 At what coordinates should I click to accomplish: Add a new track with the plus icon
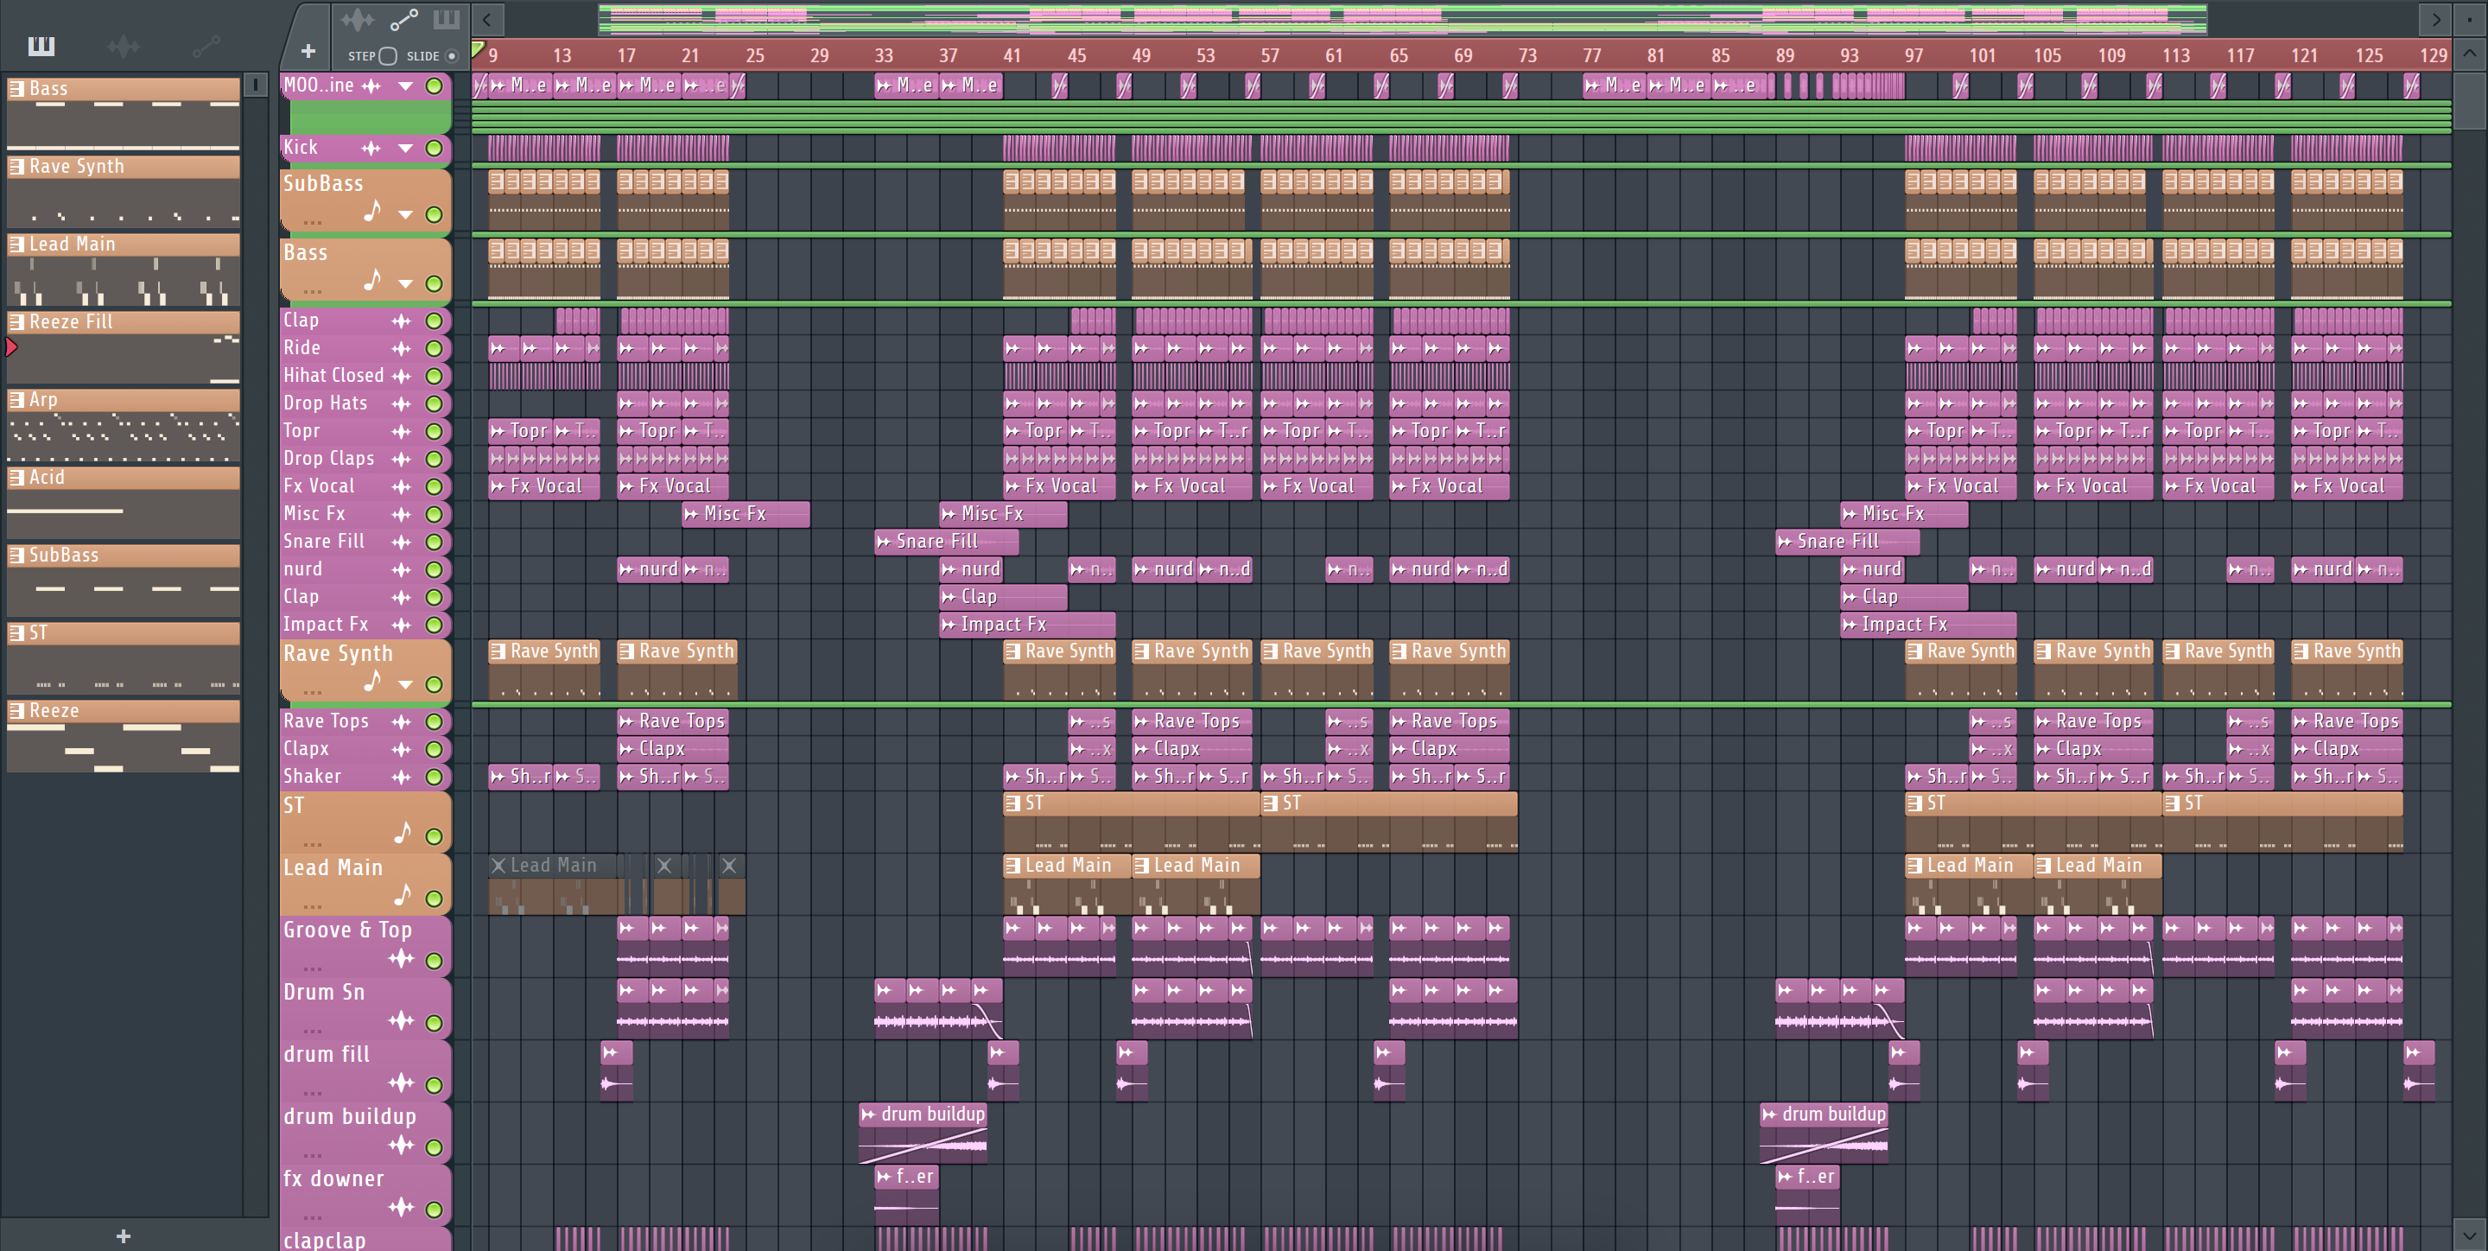click(x=308, y=51)
